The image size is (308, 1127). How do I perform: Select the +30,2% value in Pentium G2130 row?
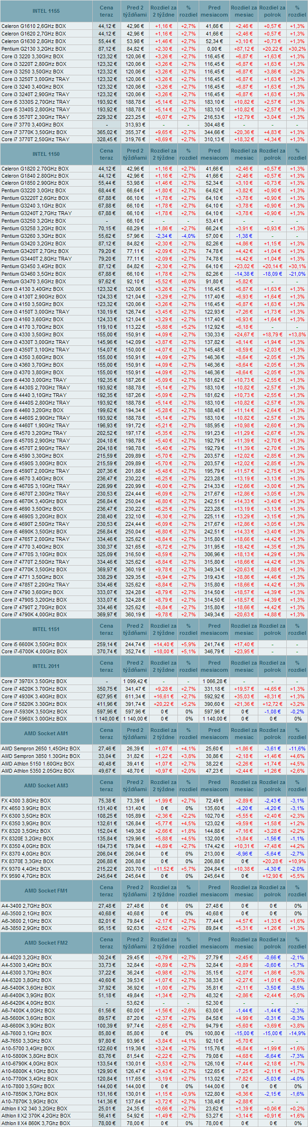coord(297,49)
